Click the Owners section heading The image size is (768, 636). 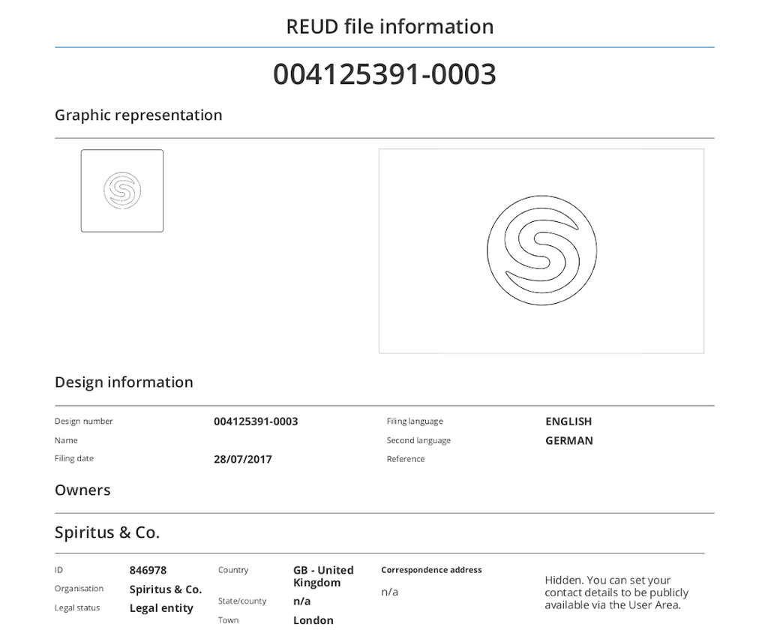(x=82, y=490)
